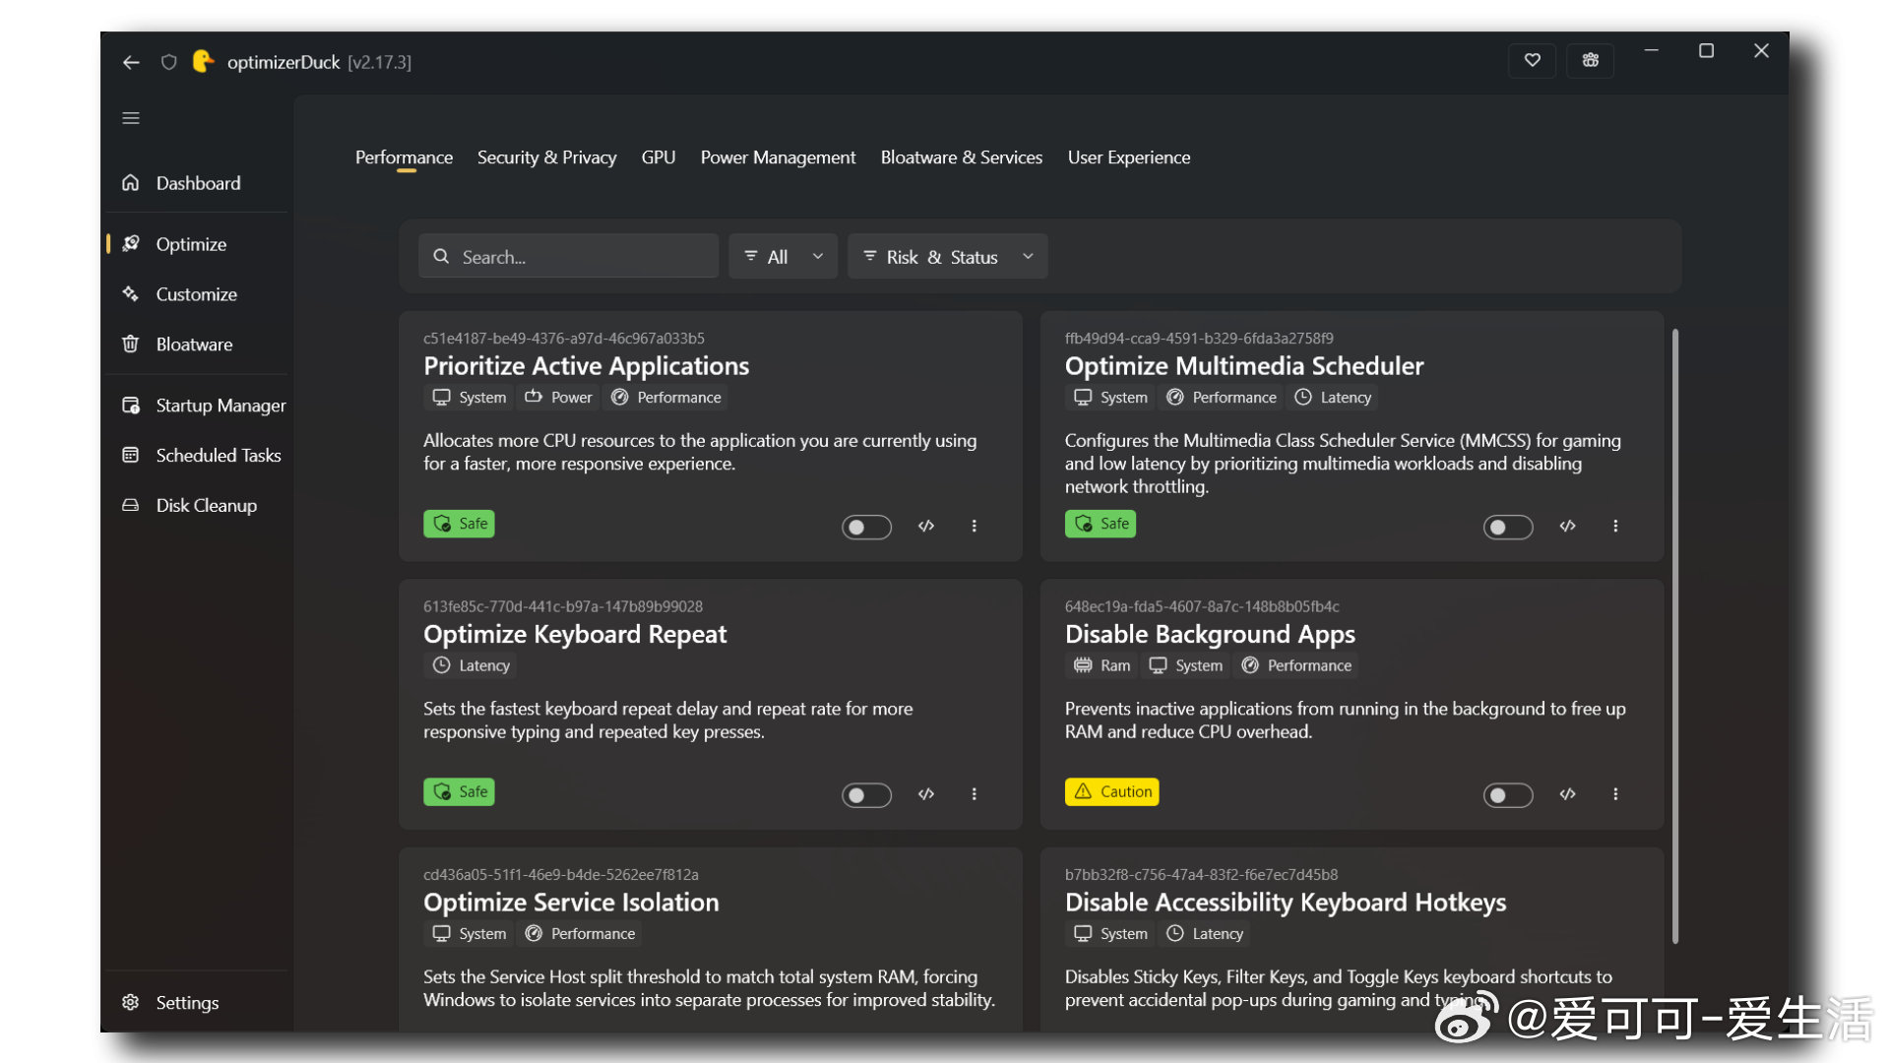Click ID ffb49d94-cca9-4591-b329-6fda3a2758f9
Screen dimensions: 1890x1063
tap(1199, 339)
